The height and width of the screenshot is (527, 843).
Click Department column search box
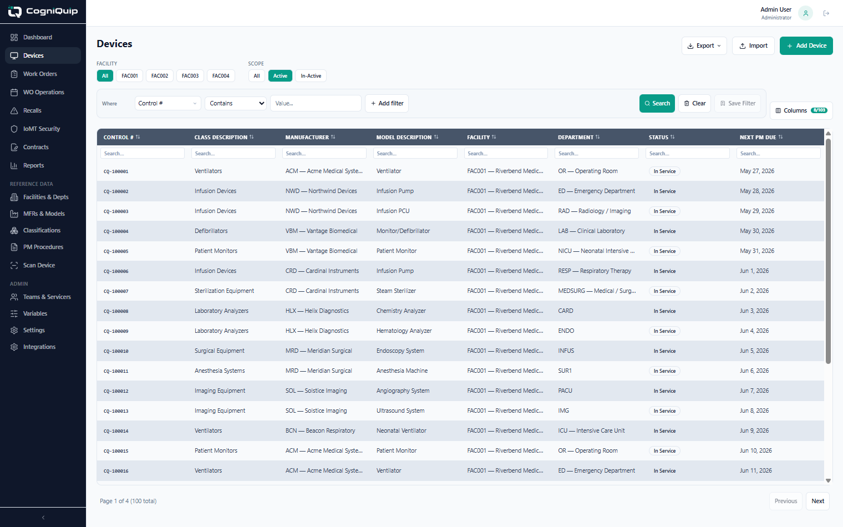pos(597,153)
